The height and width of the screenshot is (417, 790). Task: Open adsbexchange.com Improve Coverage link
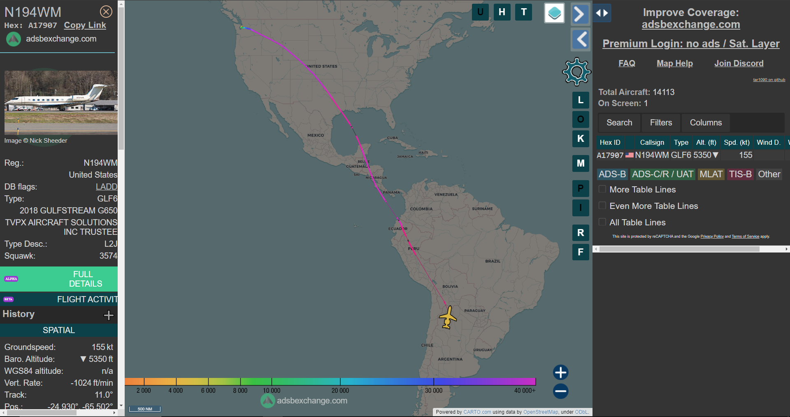(691, 25)
